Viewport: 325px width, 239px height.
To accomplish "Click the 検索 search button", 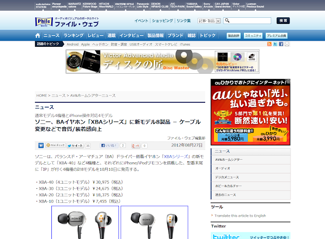I will point(283,20).
